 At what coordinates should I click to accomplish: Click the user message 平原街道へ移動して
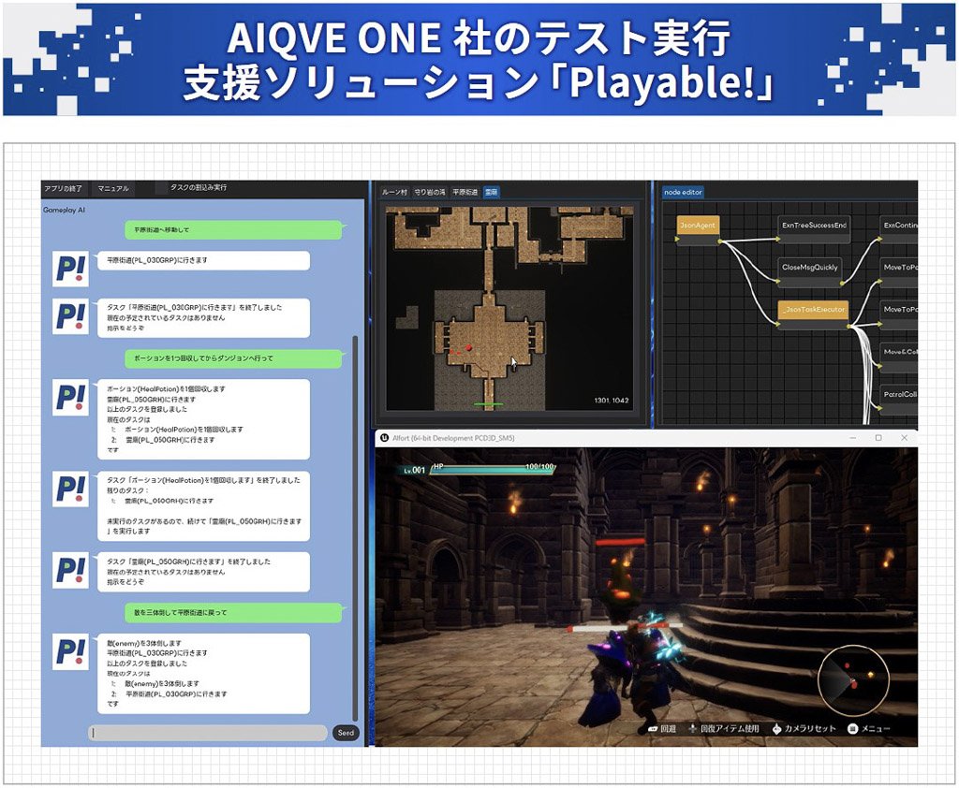click(x=233, y=230)
